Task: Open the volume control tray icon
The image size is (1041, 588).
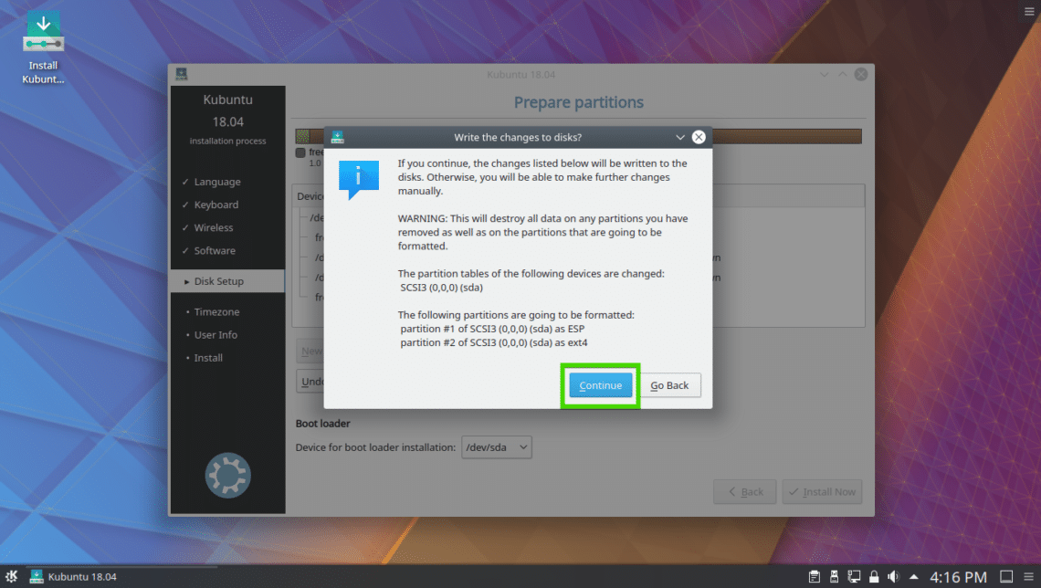Action: 894,577
